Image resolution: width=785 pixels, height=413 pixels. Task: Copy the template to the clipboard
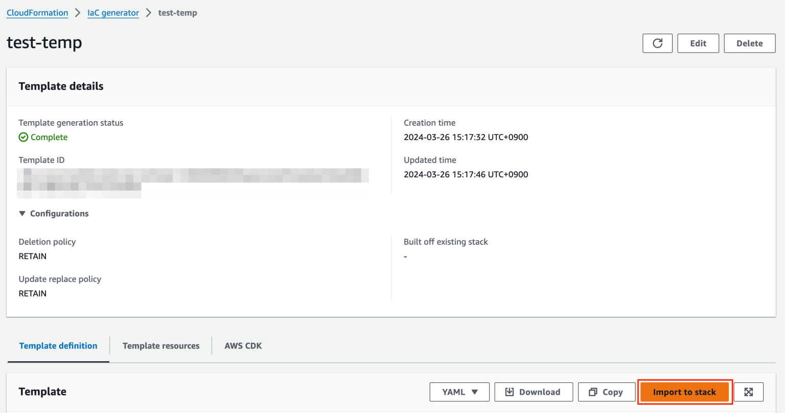pyautogui.click(x=606, y=392)
